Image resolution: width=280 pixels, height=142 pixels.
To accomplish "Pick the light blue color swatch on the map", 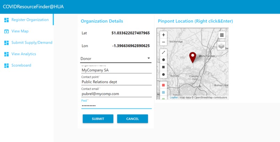I will coord(163,92).
